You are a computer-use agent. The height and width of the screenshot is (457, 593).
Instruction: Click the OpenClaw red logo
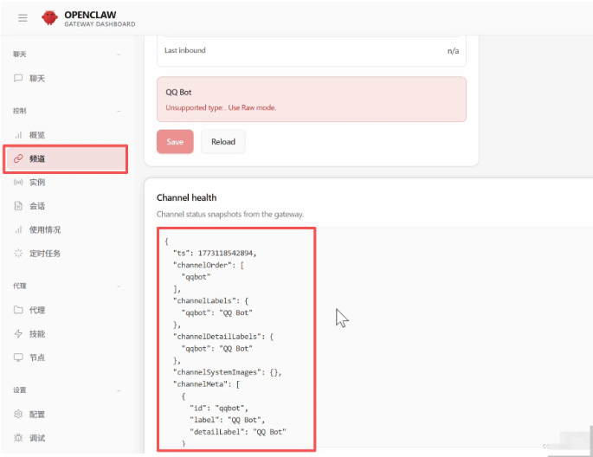tap(50, 17)
